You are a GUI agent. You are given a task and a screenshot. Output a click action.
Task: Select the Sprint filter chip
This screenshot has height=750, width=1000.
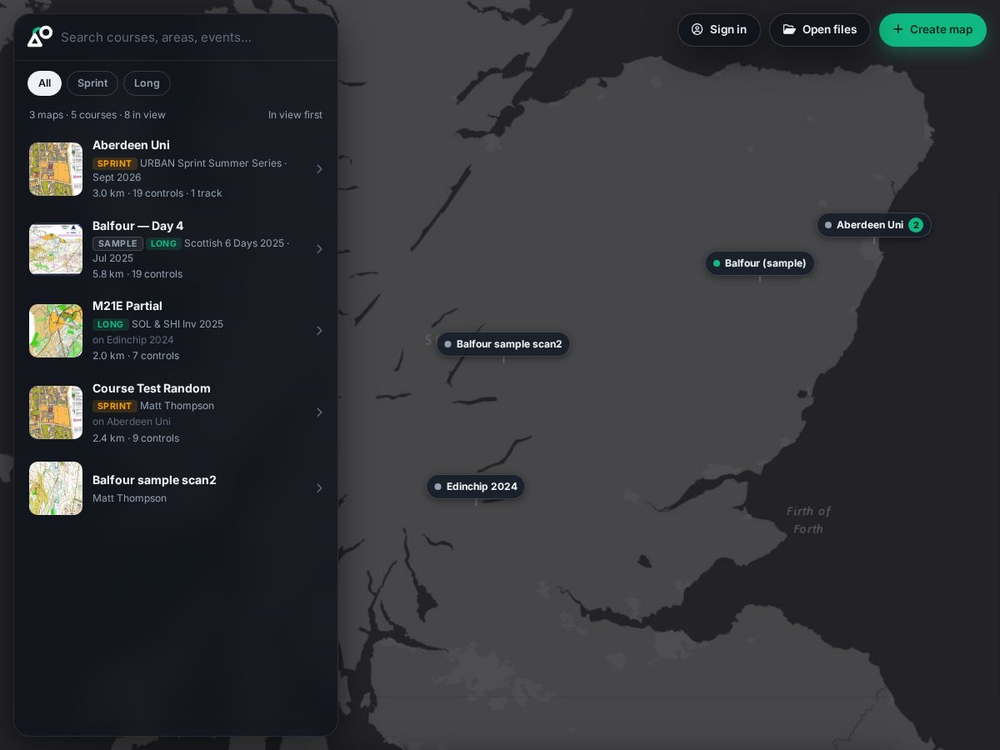coord(92,83)
